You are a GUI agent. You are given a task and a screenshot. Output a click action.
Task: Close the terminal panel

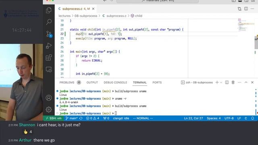coord(252,82)
